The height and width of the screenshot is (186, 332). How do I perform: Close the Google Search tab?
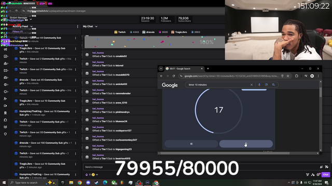[202, 69]
